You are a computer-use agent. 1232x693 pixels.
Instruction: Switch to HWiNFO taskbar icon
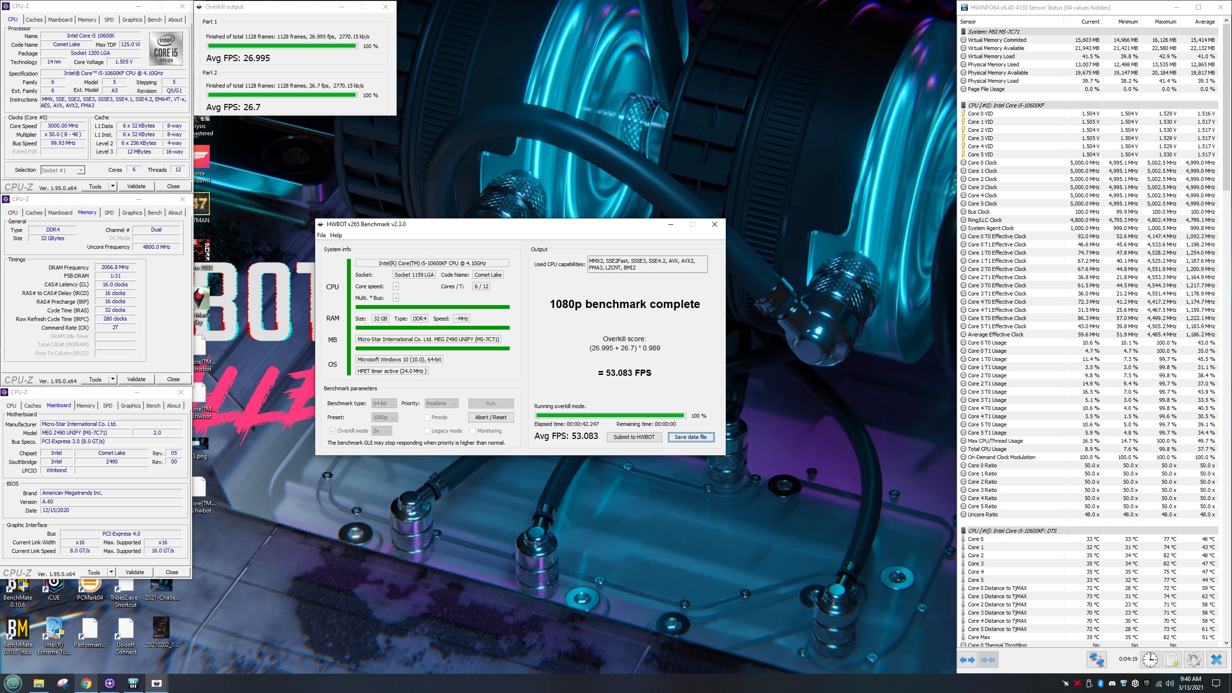133,683
